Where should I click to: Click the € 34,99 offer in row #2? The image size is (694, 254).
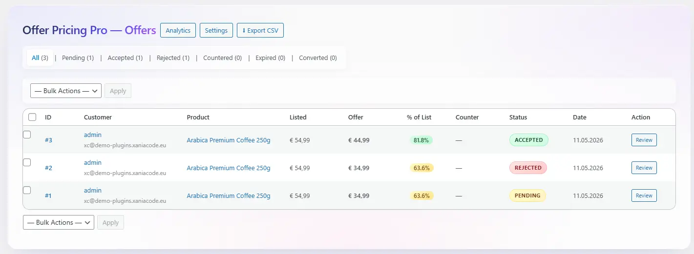click(x=359, y=168)
